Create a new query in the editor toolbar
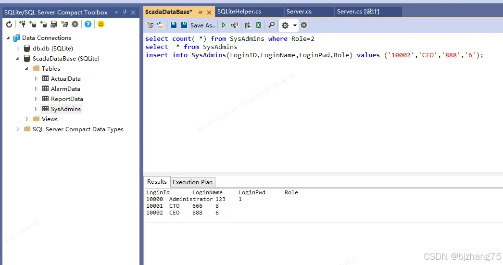Viewport: 503px width, 265px height. click(150, 25)
